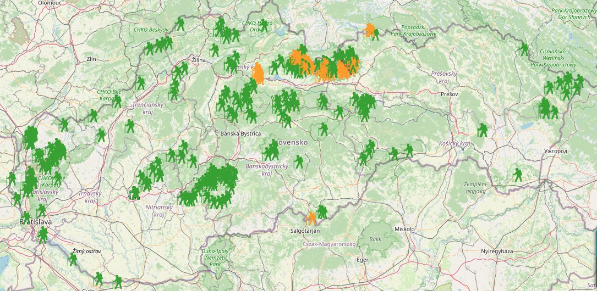Click the Ужгород city label
The height and width of the screenshot is (291, 597).
(x=555, y=150)
